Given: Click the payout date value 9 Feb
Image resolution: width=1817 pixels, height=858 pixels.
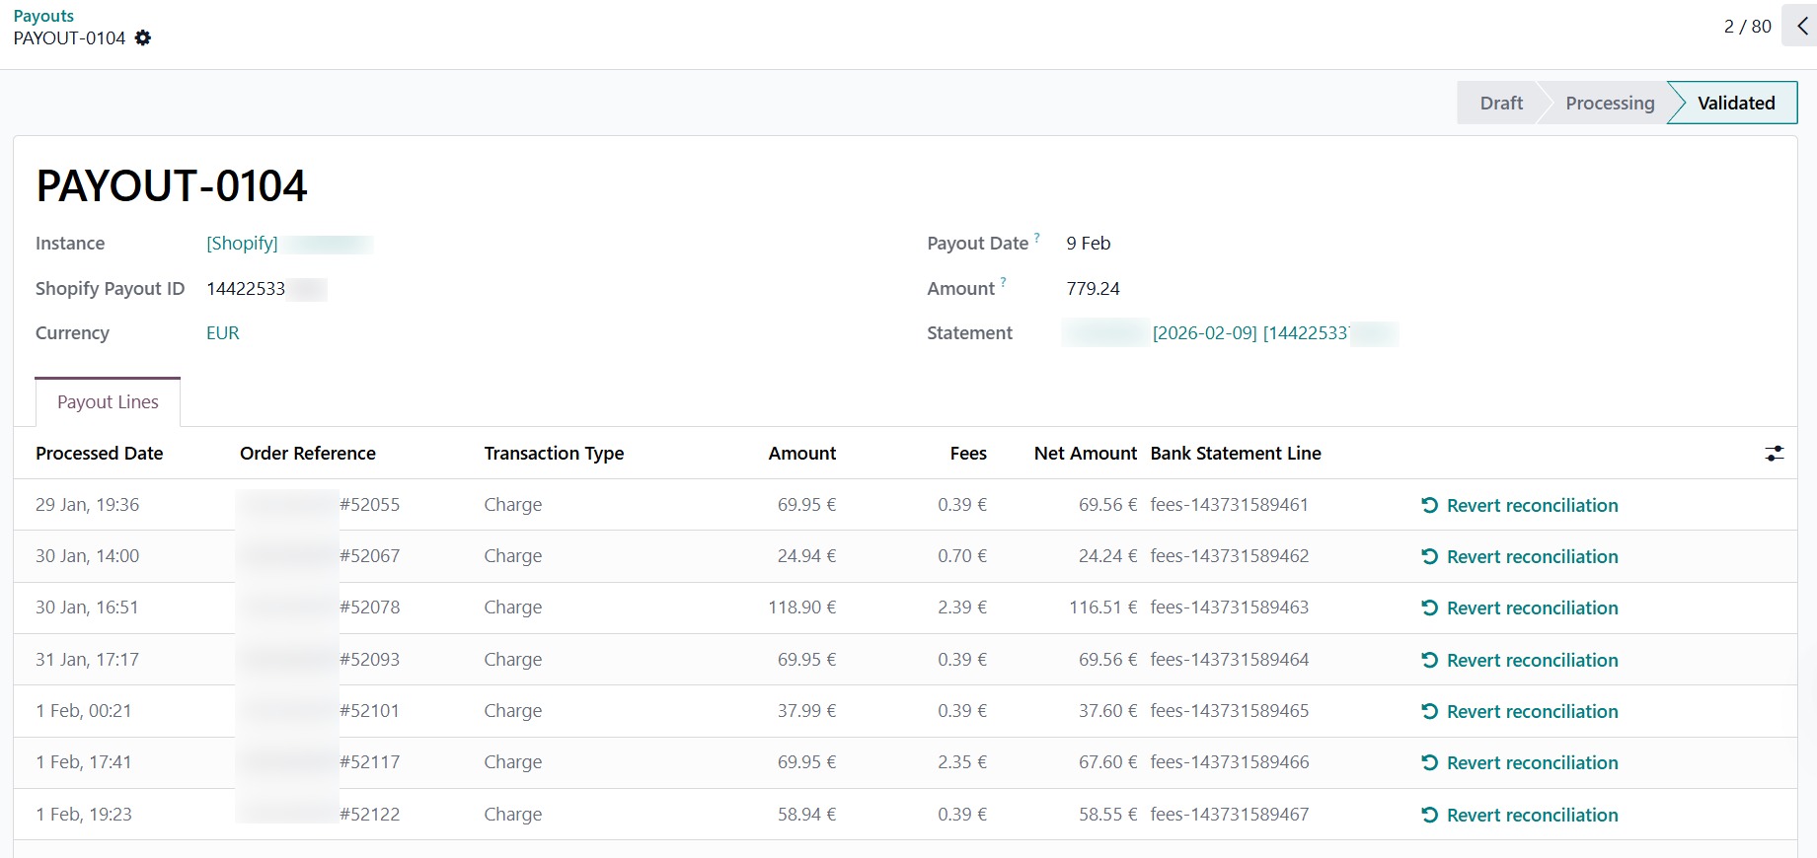Looking at the screenshot, I should (x=1089, y=243).
